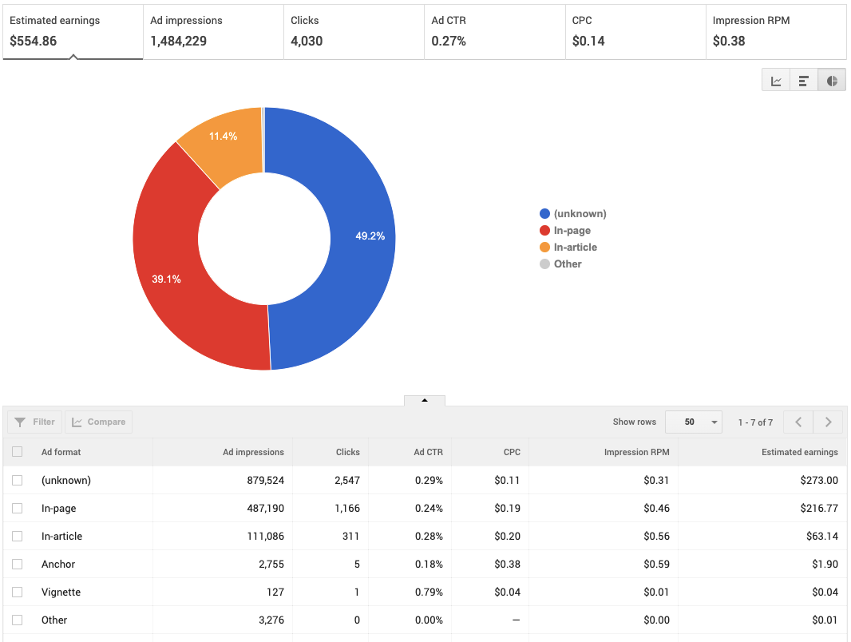Screen dimensions: 851x642
Task: Select the Impression RPM metric tab
Action: pyautogui.click(x=774, y=31)
